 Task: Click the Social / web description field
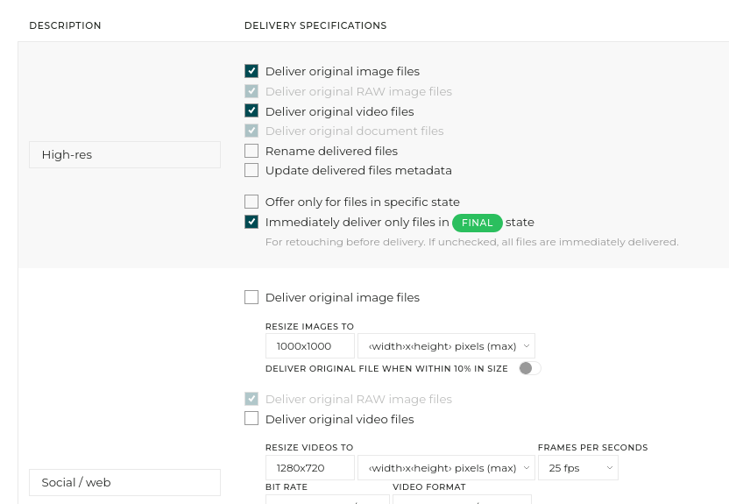pos(124,483)
